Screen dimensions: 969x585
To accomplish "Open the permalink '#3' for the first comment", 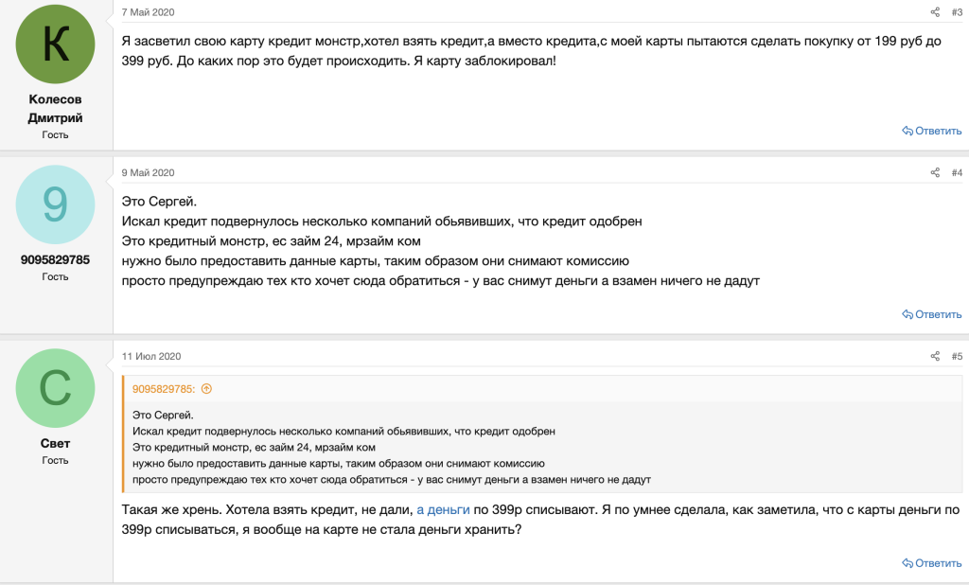I will point(955,11).
